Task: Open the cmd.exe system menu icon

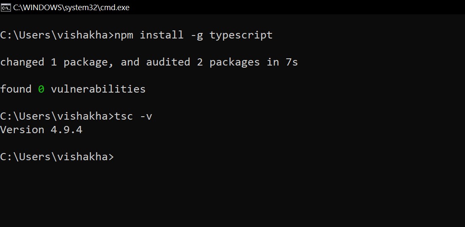Action: coord(6,7)
